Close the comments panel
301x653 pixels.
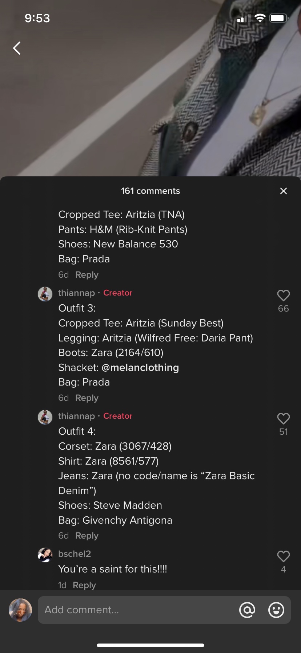coord(284,191)
